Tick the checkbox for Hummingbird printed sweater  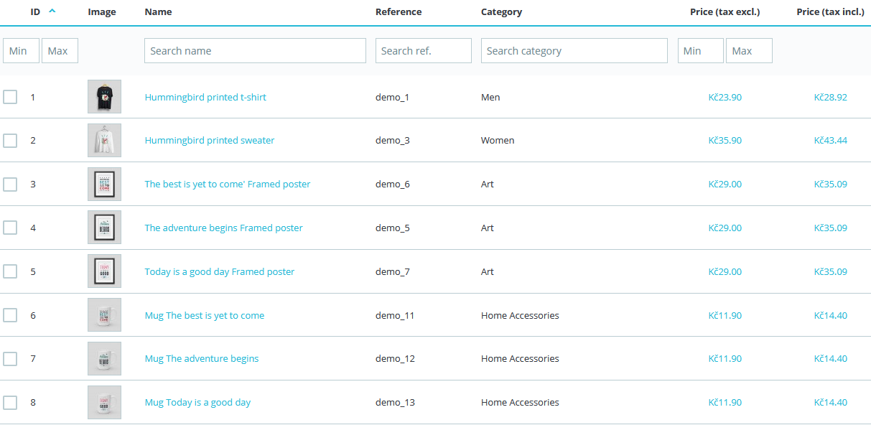click(x=10, y=141)
